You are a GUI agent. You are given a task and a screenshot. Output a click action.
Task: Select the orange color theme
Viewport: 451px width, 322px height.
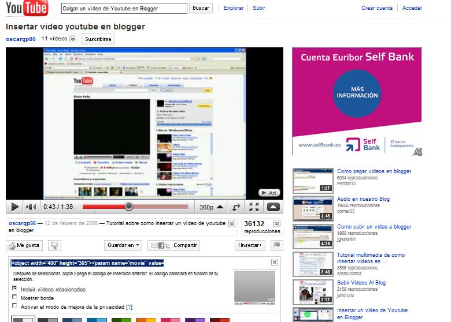pyautogui.click(x=146, y=320)
